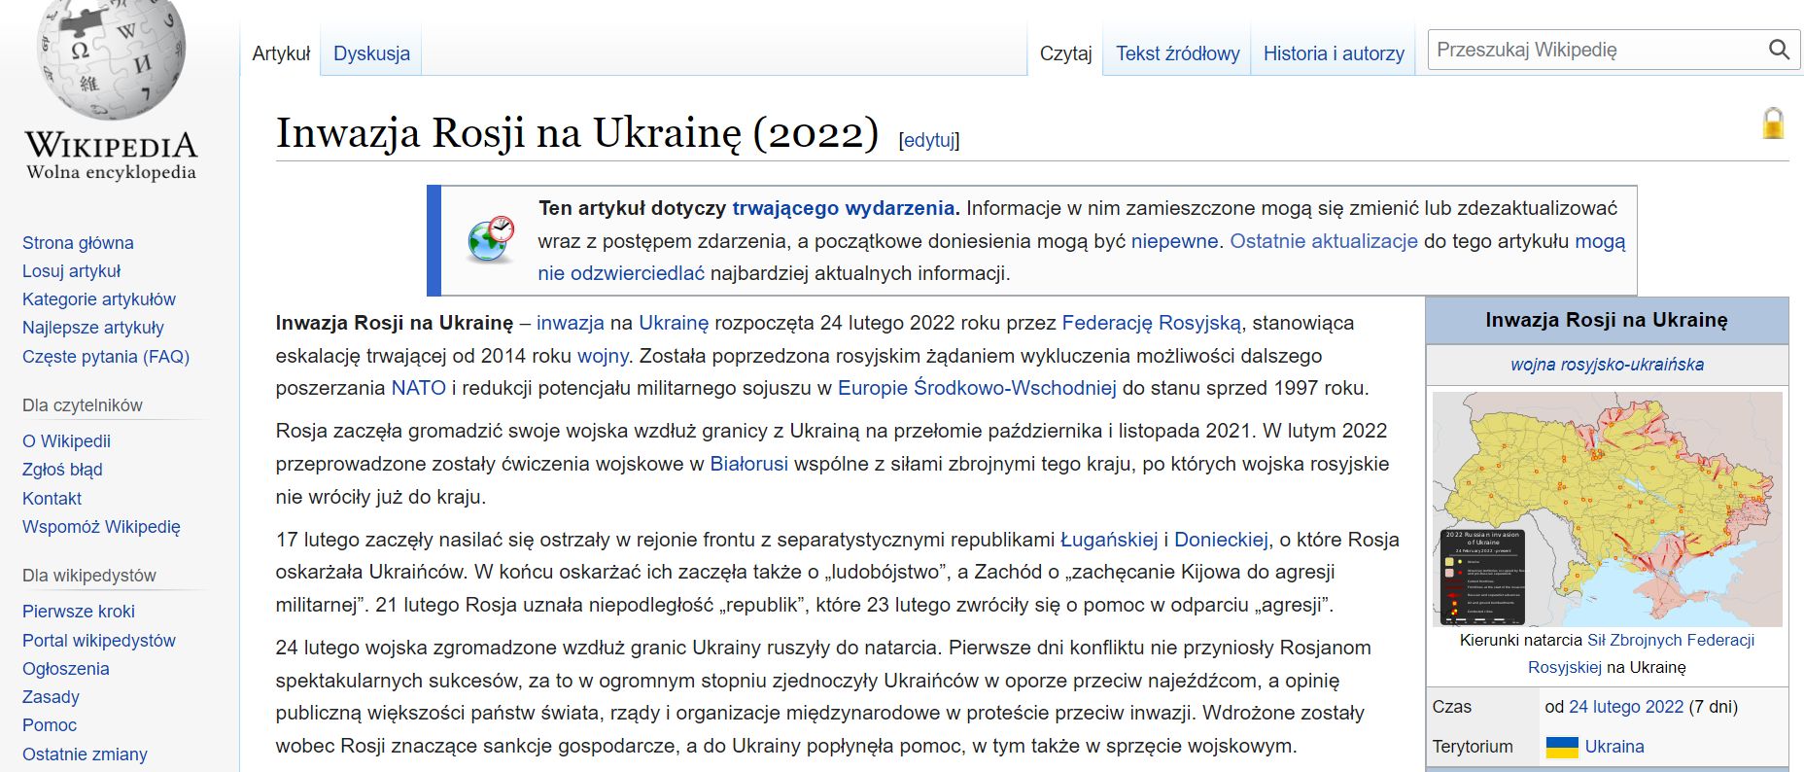Open Ogłoszenia in the sidebar

click(66, 669)
